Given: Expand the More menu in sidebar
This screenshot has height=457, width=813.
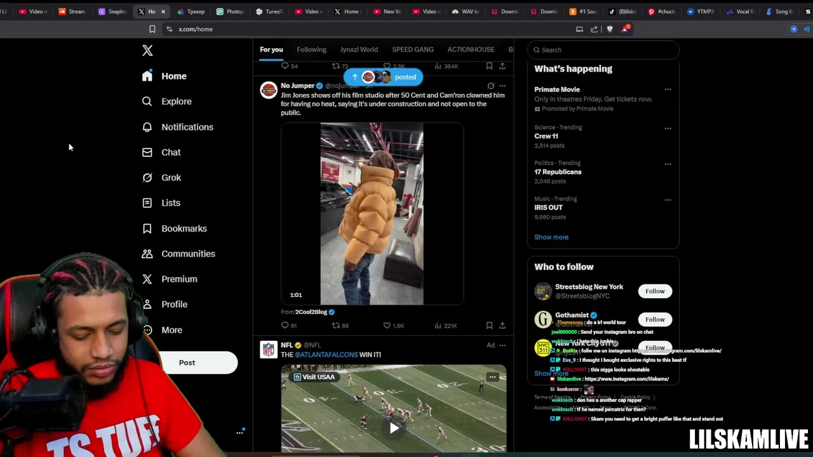Looking at the screenshot, I should 163,330.
